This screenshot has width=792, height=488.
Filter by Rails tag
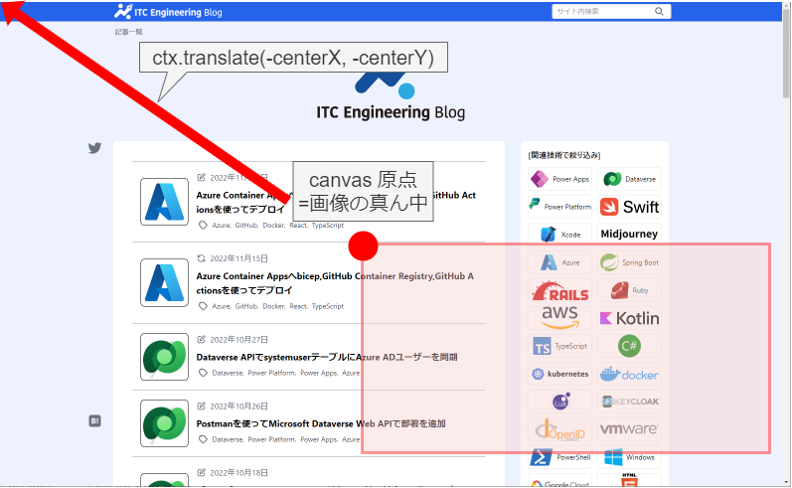[x=559, y=290]
